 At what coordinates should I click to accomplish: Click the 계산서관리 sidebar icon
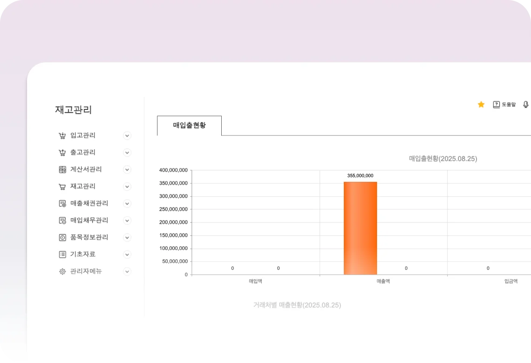point(62,170)
